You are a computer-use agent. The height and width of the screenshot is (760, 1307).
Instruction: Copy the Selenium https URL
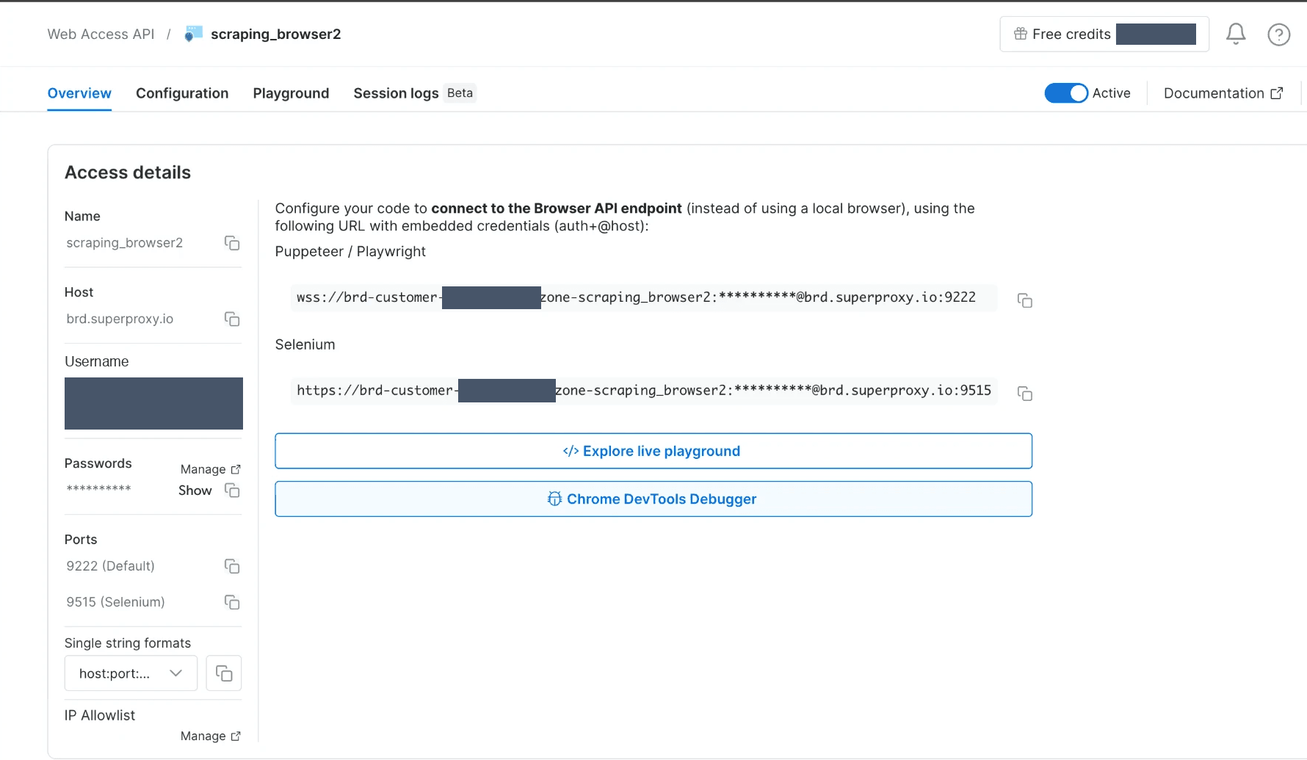pos(1025,394)
